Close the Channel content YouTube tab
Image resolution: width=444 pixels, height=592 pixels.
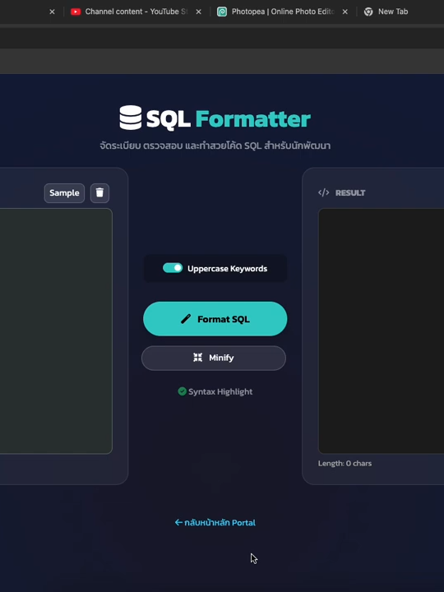(x=199, y=12)
